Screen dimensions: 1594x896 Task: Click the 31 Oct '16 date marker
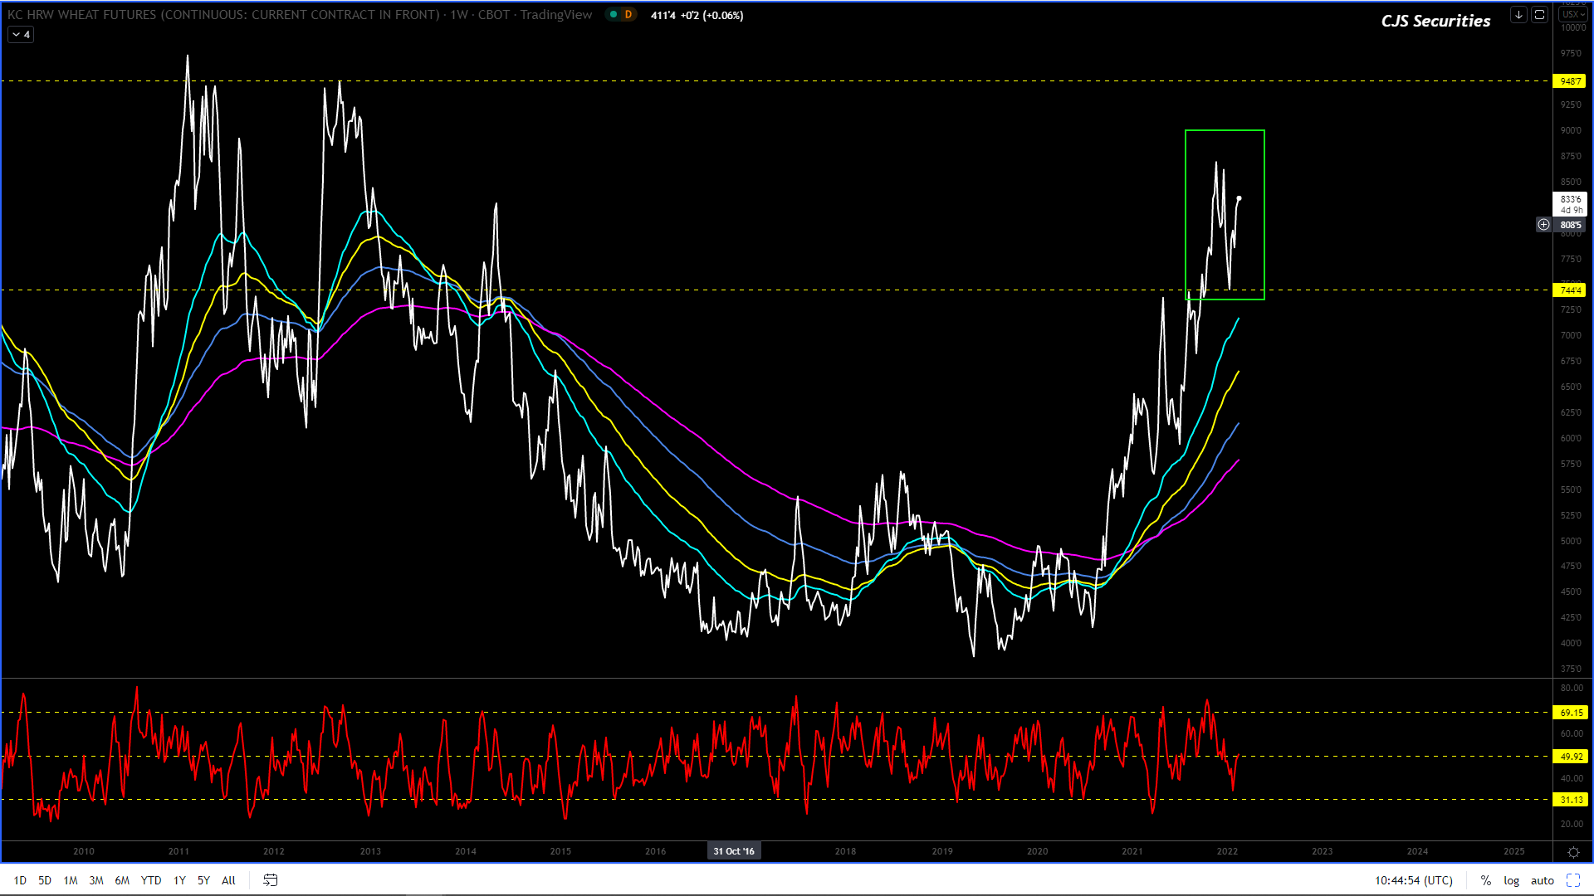point(734,851)
